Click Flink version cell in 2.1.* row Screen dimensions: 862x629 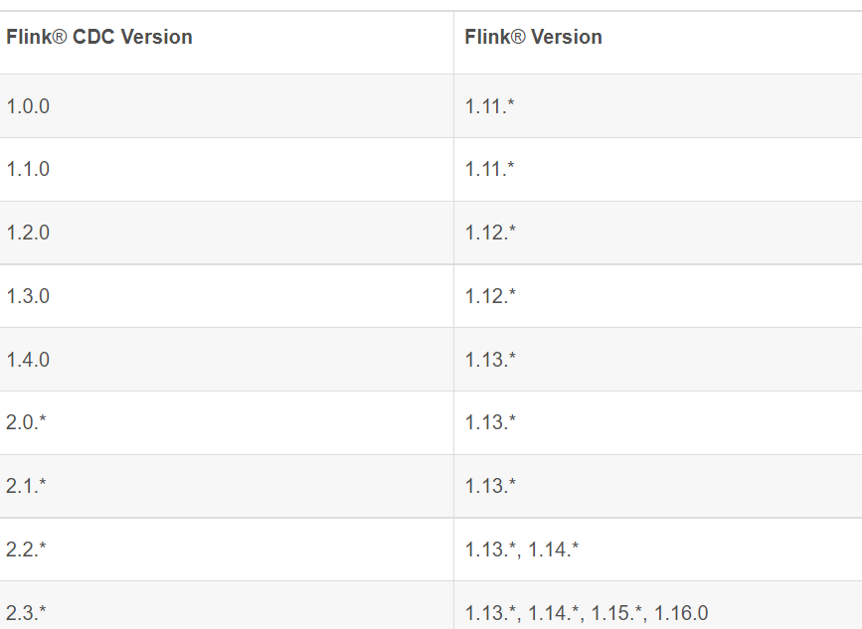pyautogui.click(x=490, y=486)
